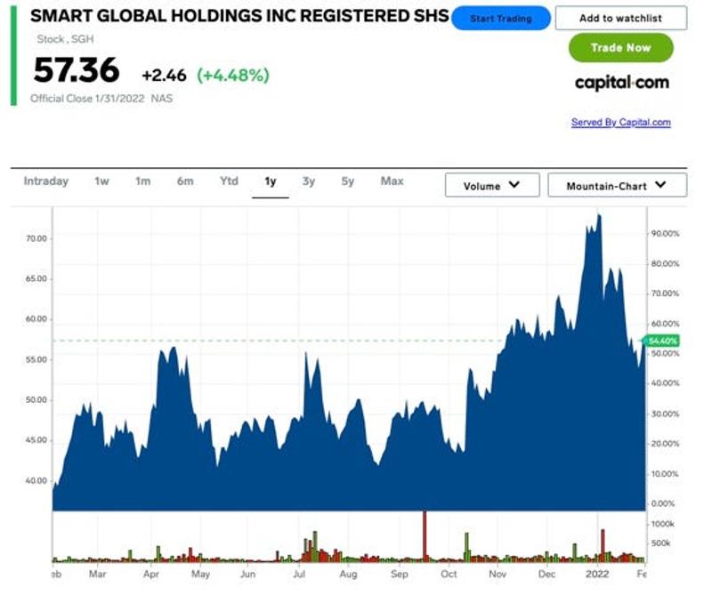Click the 0.00% axis label
Viewport: 712px width, 603px height.
coord(663,503)
